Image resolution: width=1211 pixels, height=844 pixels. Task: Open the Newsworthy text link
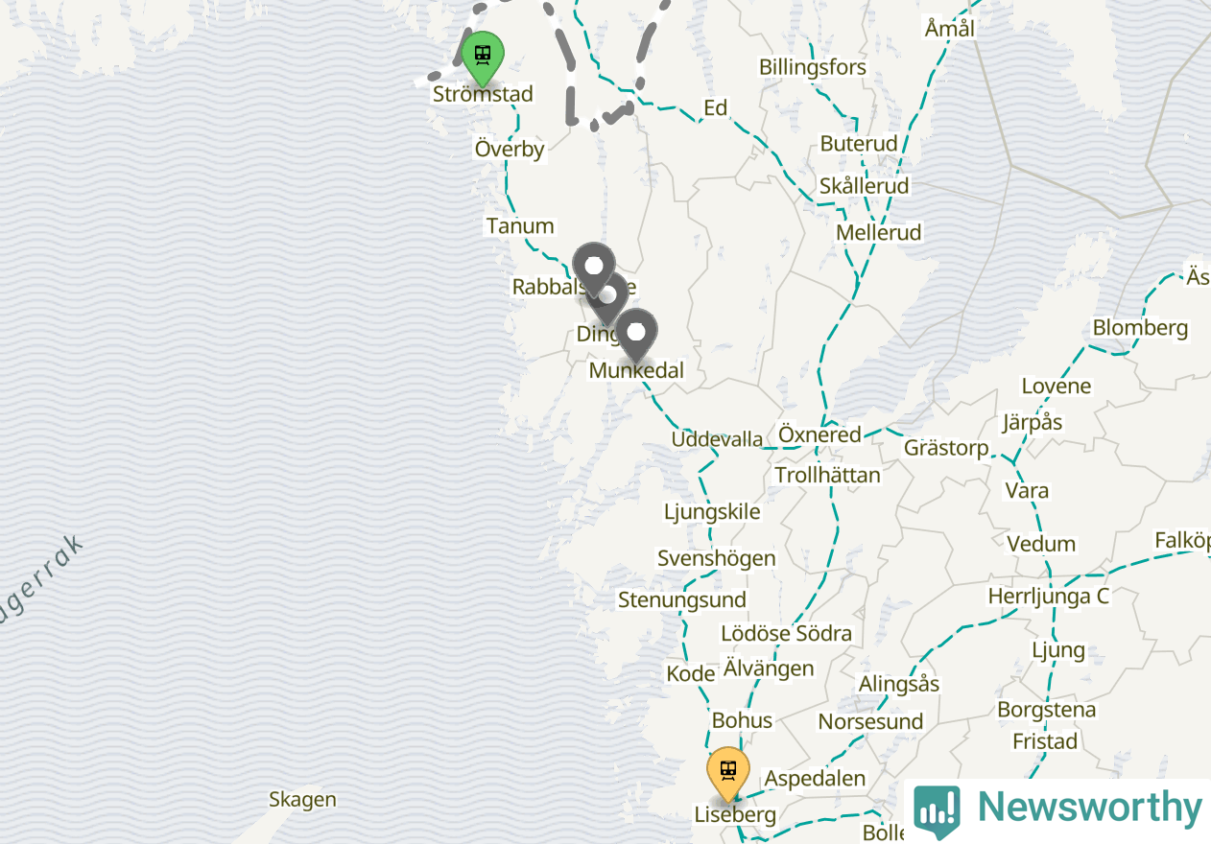point(1089,808)
